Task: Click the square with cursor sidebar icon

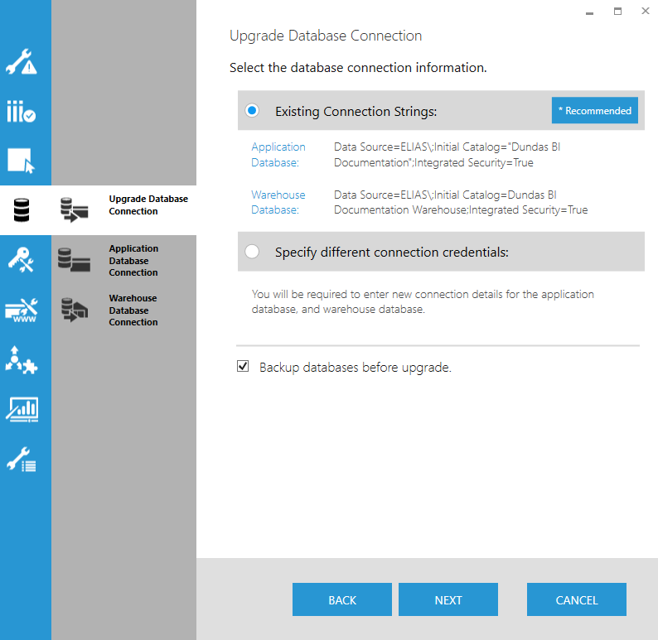Action: point(22,161)
